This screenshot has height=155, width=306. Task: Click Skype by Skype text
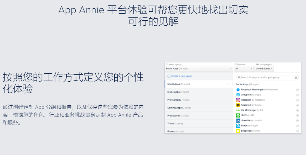(249, 125)
